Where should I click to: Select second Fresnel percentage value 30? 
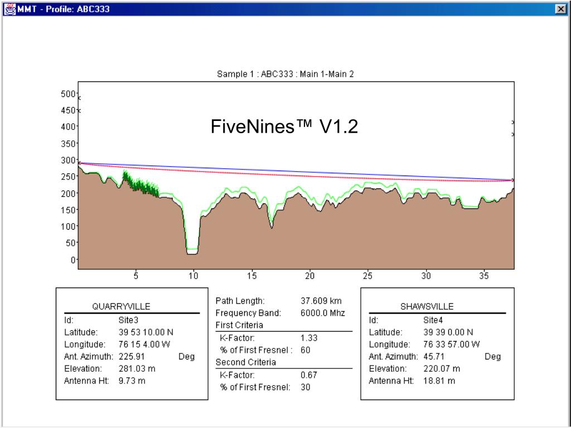(x=305, y=387)
